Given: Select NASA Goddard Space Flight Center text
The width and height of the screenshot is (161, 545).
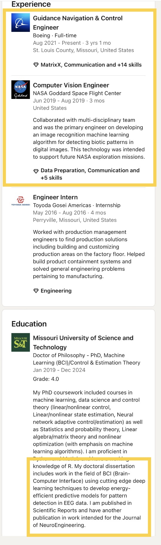Looking at the screenshot, I should (77, 93).
